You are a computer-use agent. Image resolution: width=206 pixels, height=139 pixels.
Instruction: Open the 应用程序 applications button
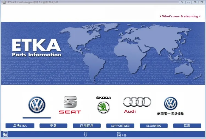[x=87, y=126]
